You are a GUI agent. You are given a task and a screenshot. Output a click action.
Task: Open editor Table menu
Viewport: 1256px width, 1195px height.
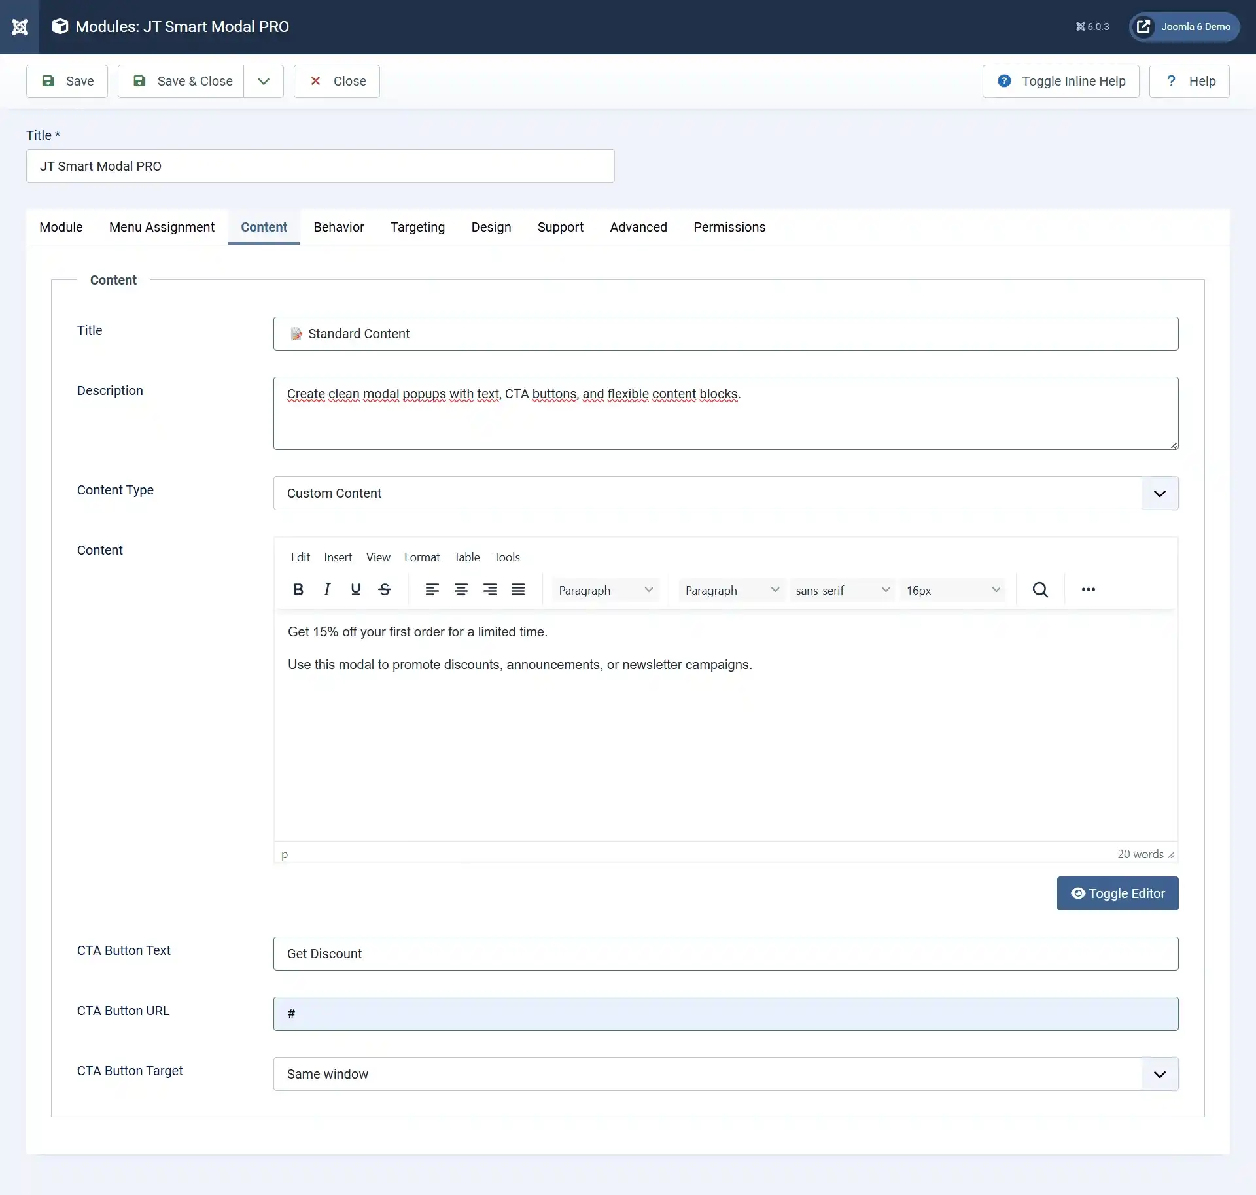click(466, 557)
